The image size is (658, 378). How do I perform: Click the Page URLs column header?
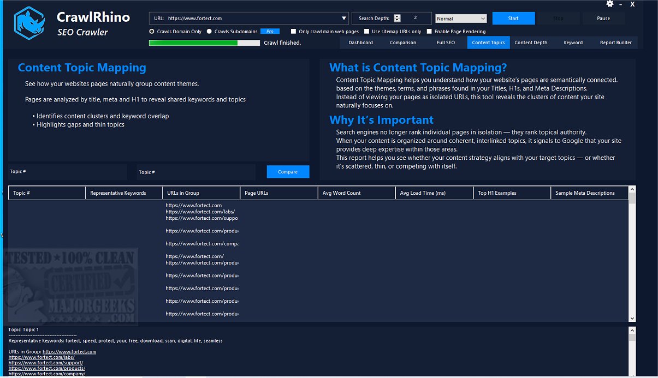[x=279, y=193]
